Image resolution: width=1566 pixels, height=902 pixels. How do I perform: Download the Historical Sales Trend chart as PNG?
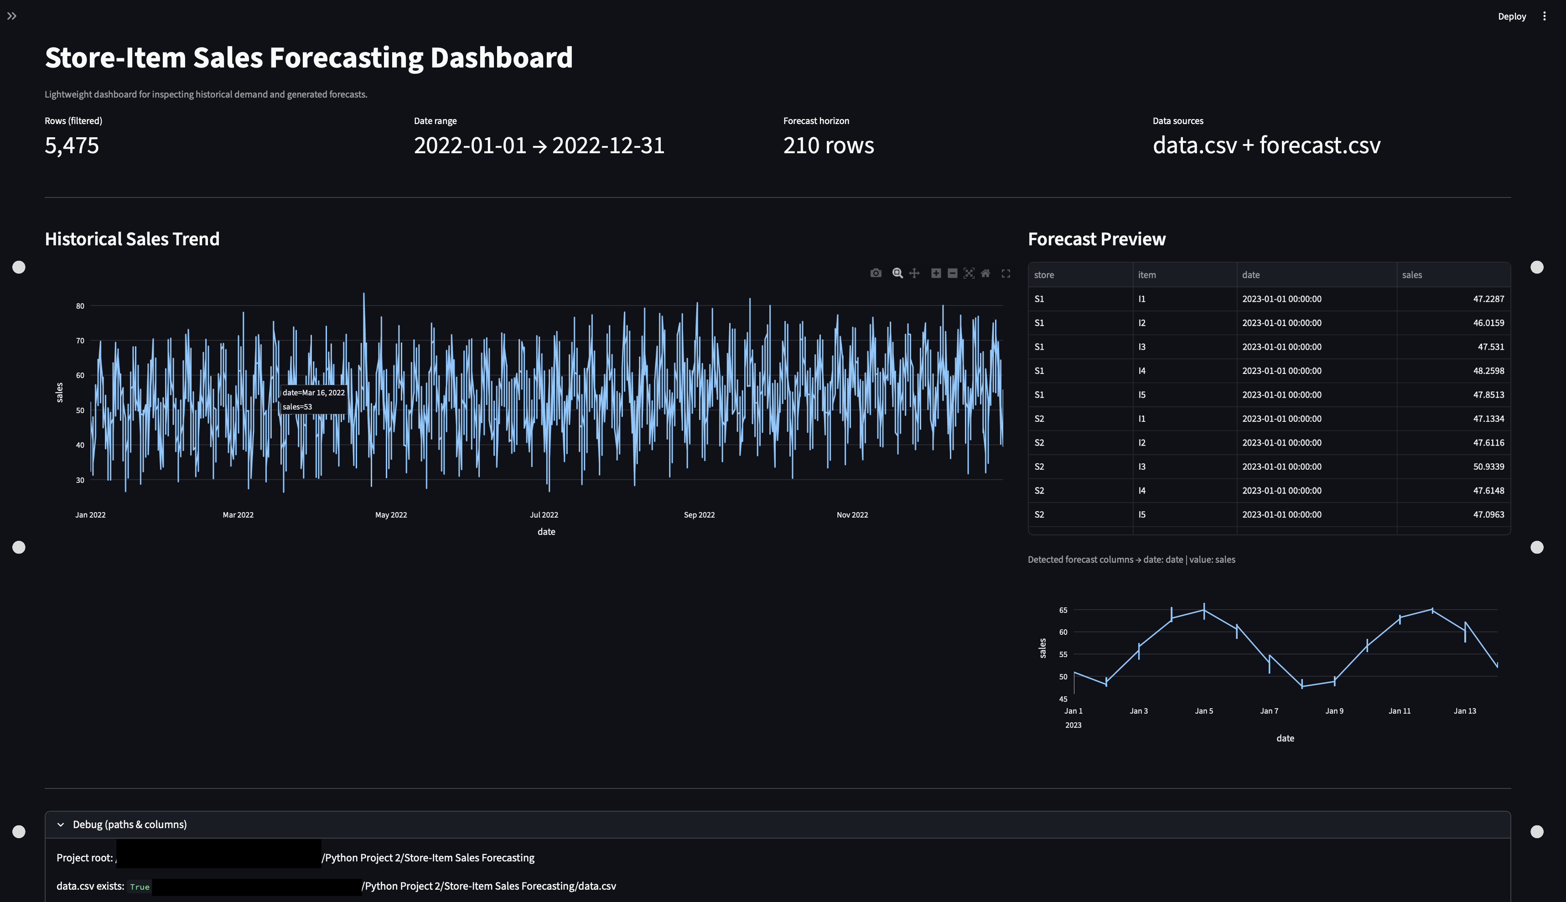click(875, 273)
